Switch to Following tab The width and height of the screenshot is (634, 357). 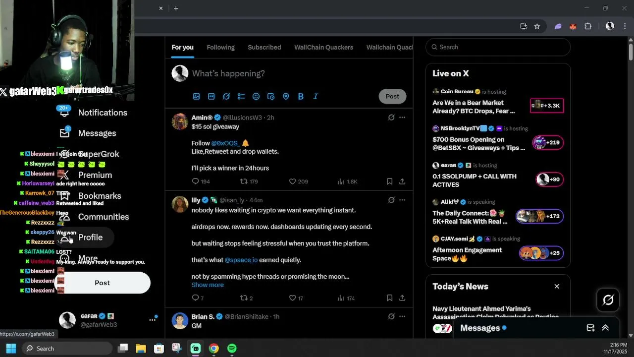click(220, 47)
